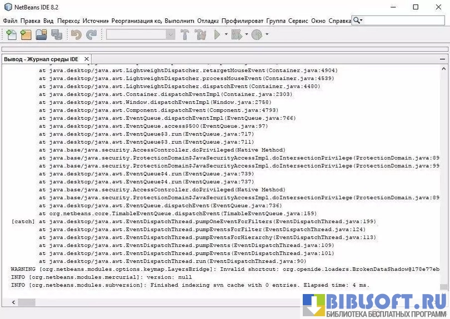This screenshot has width=450, height=319.
Task: Click the New File icon
Action: coord(11,35)
